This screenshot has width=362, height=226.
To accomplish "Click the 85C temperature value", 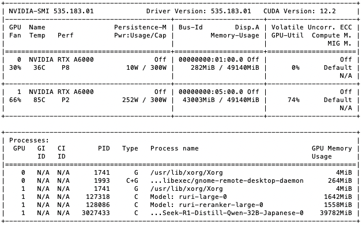I will 39,100.
